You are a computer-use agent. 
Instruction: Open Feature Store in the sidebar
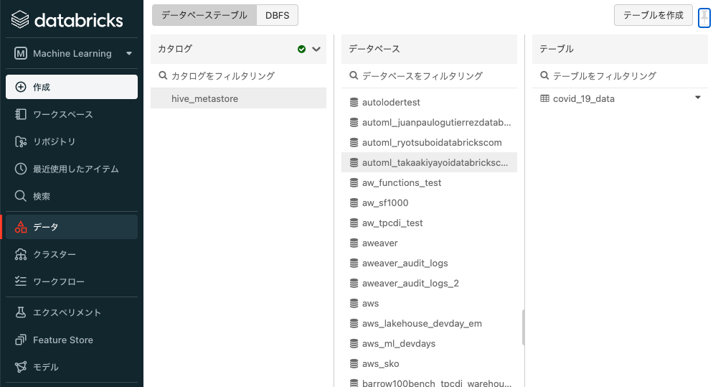72,340
